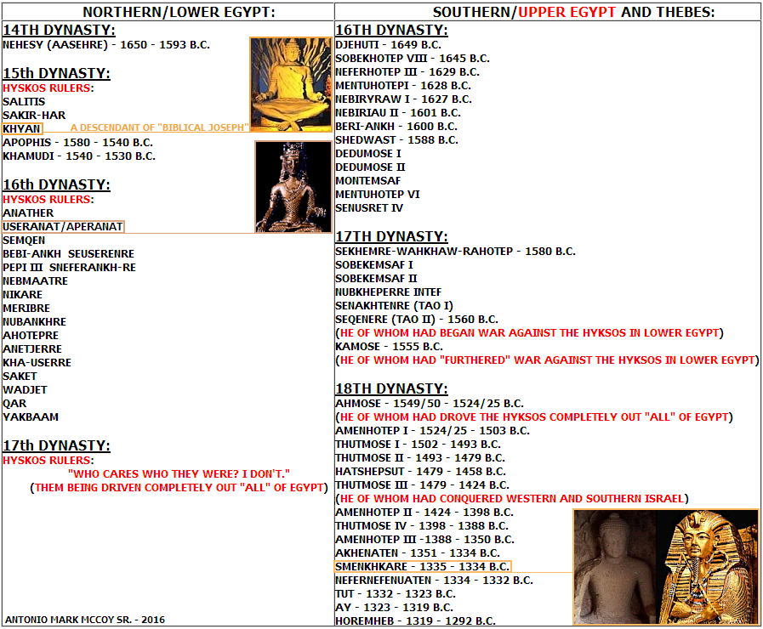Click the boxed KHYAN name
The image size is (763, 629).
tap(22, 127)
